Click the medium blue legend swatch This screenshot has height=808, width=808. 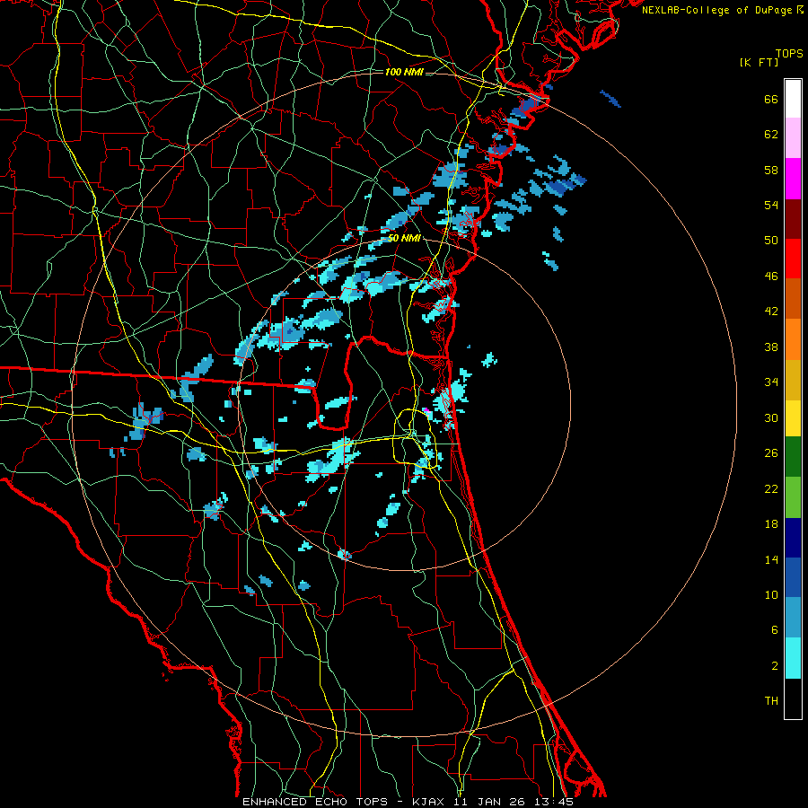[793, 577]
